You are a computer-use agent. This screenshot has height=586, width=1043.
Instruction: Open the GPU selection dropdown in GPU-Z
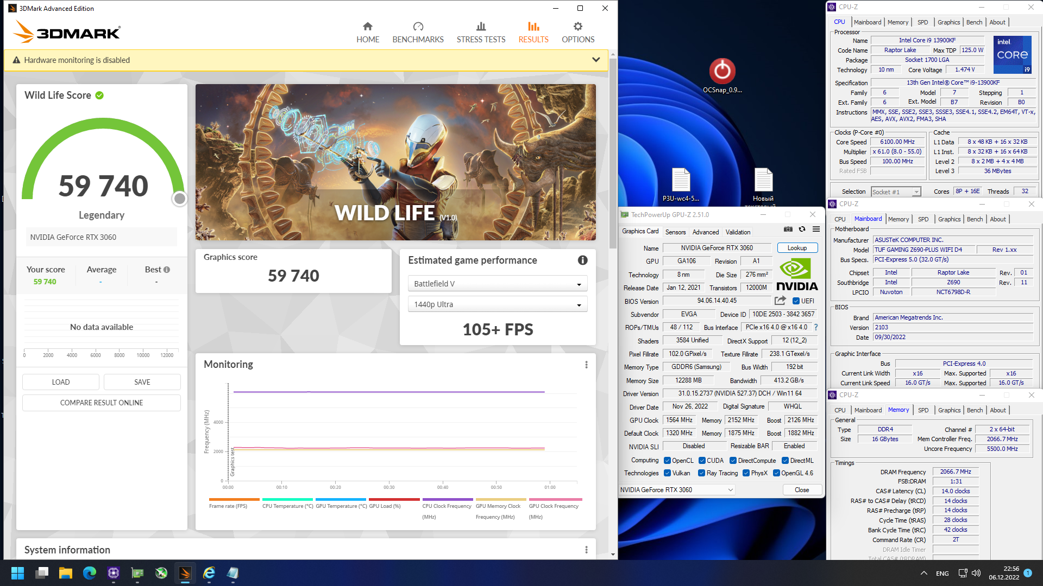pos(677,490)
